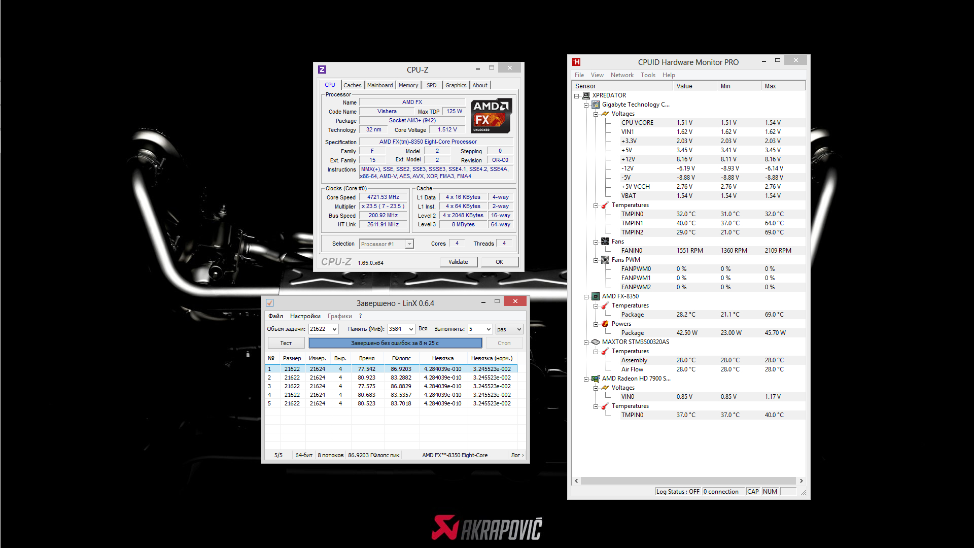Click the Temperatures icon under MAXTOR drive
Image resolution: width=974 pixels, height=548 pixels.
pyautogui.click(x=605, y=351)
